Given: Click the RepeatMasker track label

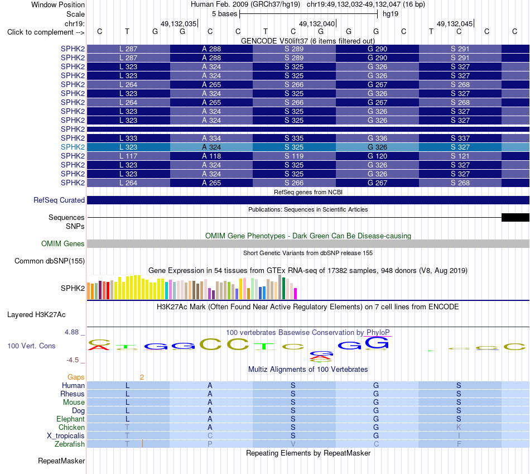Looking at the screenshot, I should coord(61,461).
